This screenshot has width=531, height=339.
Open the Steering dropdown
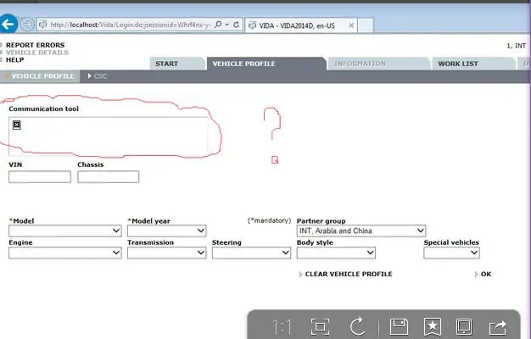tap(251, 253)
